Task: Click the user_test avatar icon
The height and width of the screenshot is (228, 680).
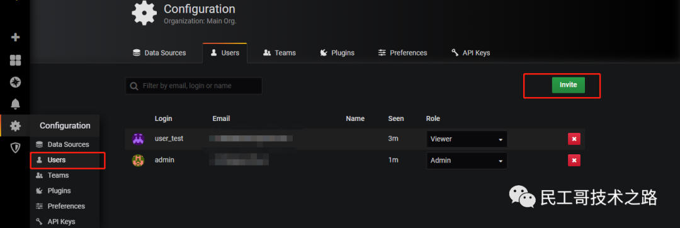Action: pos(138,139)
